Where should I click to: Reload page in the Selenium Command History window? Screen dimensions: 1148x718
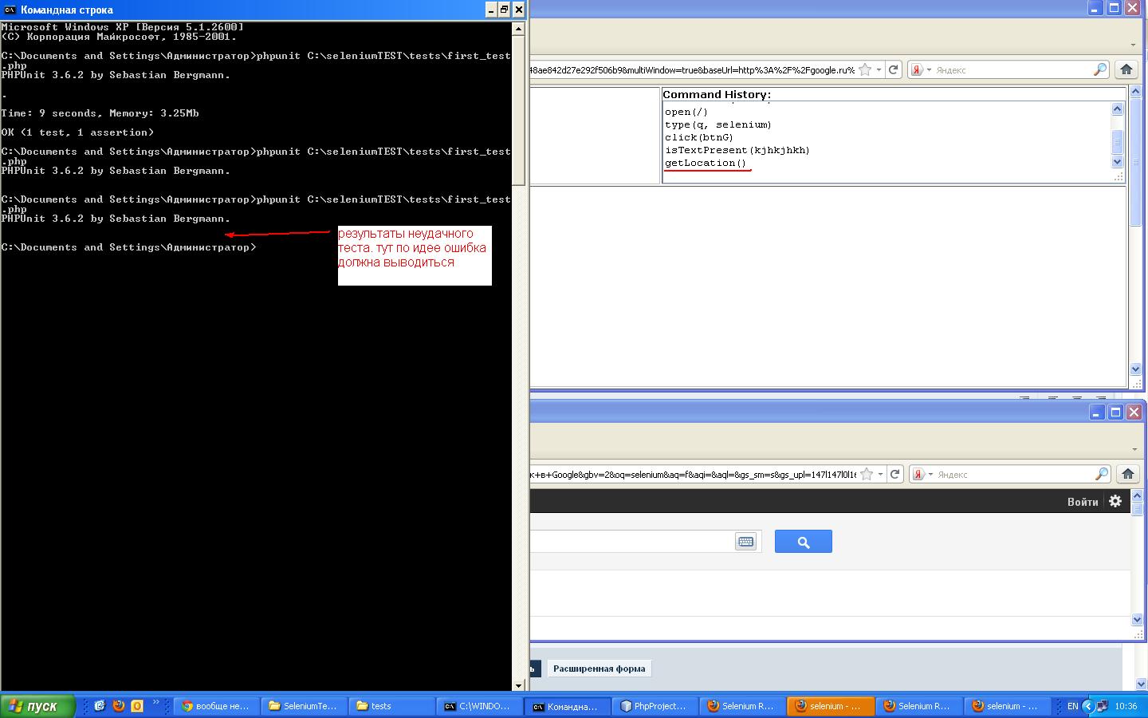894,69
